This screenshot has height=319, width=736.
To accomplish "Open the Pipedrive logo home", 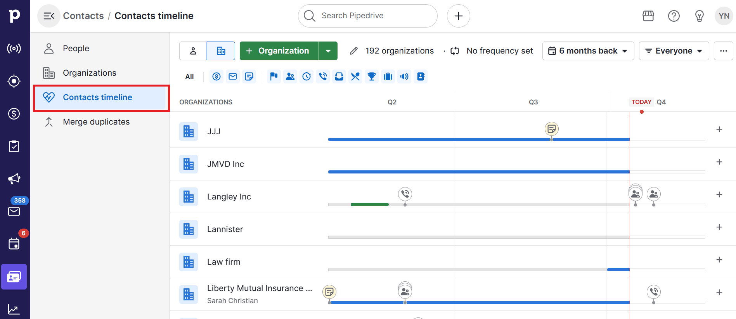I will 14,16.
